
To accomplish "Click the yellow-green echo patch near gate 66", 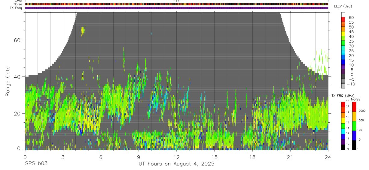I will [83, 31].
